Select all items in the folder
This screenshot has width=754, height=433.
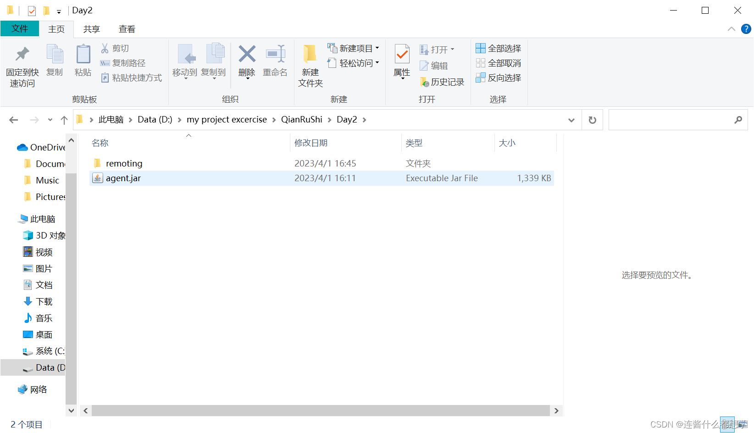(x=499, y=48)
